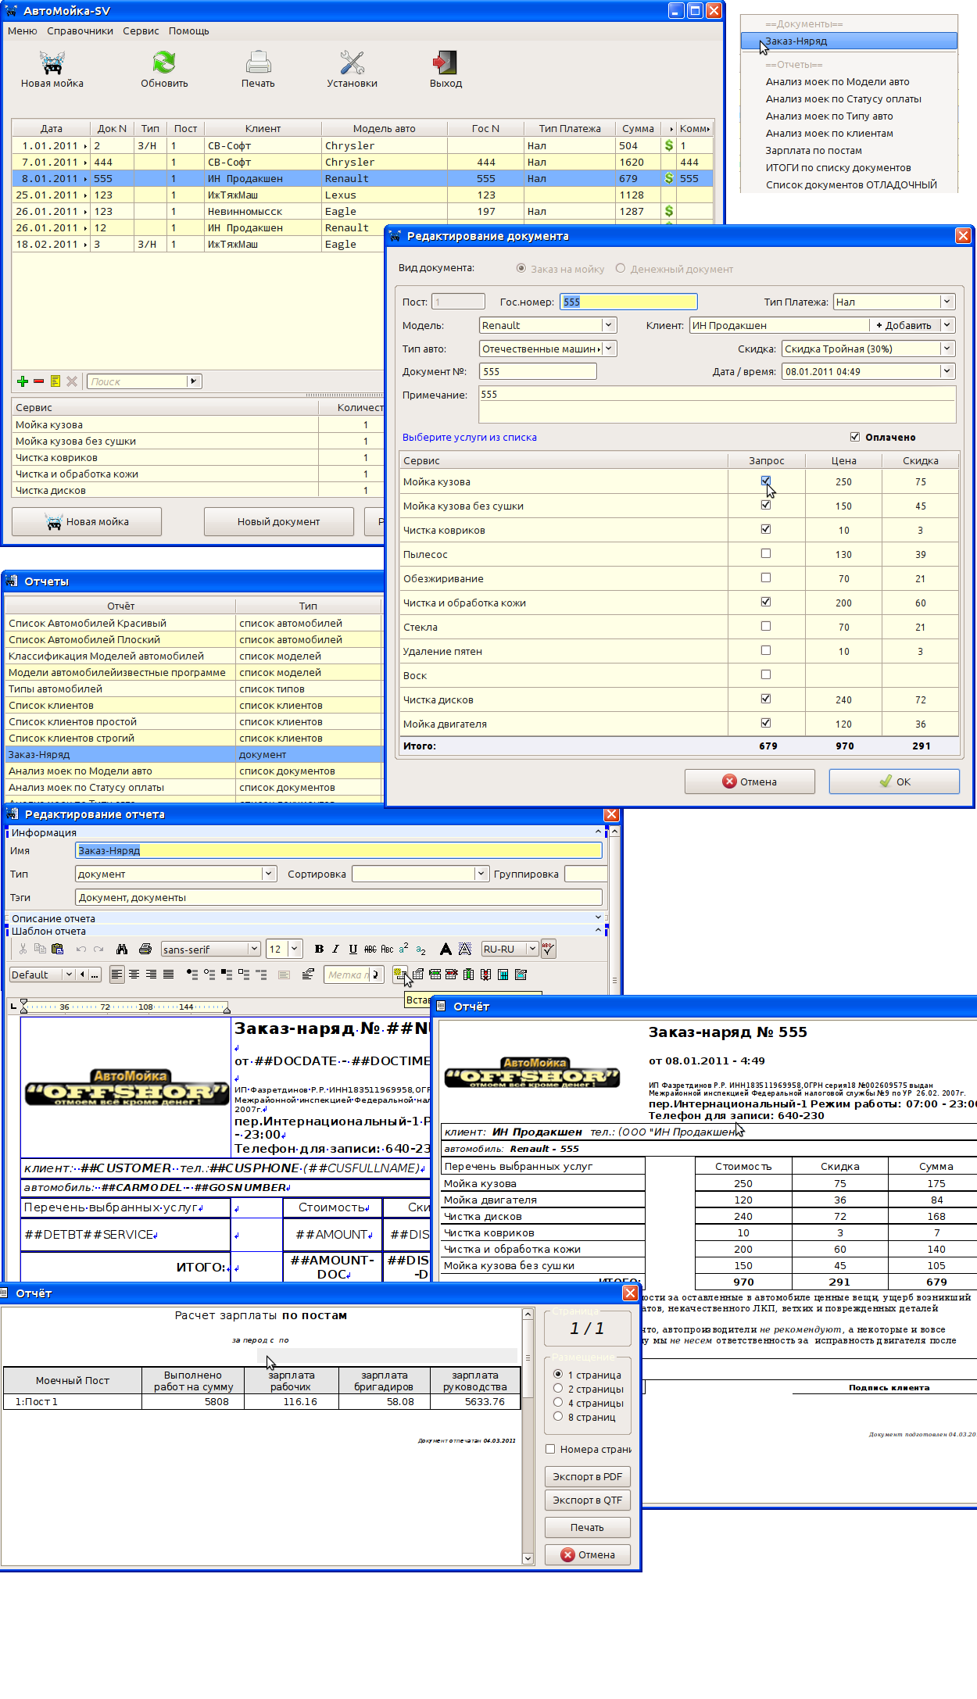Click the Выход exit icon
977x1699 pixels.
(446, 63)
